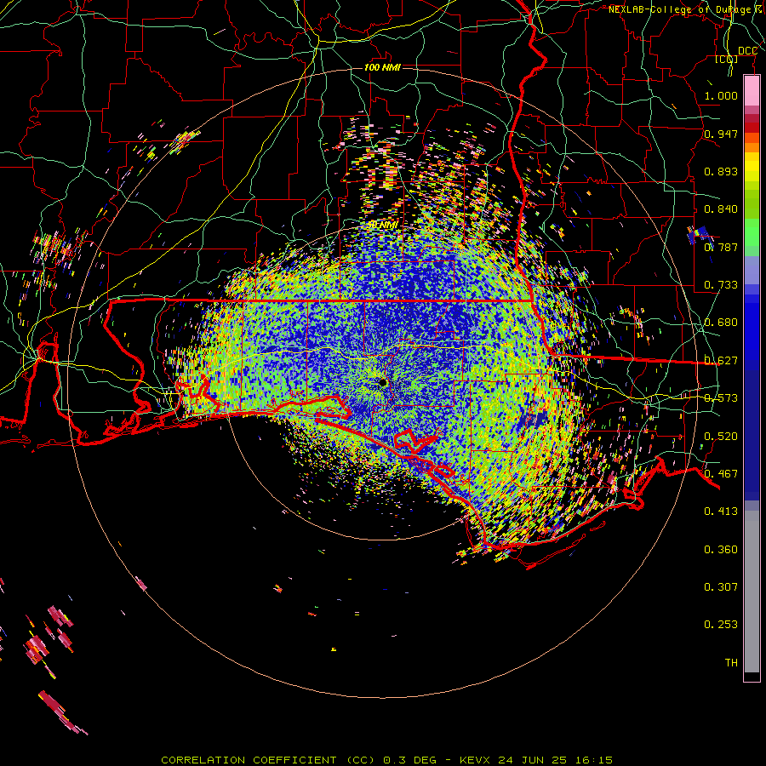Click the "[CC]" units label near legend
The height and width of the screenshot is (766, 766).
[x=726, y=59]
